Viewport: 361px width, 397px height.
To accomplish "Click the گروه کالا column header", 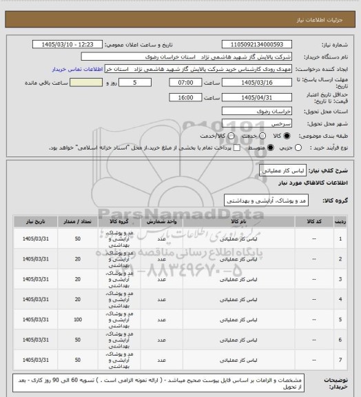I will point(119,221).
